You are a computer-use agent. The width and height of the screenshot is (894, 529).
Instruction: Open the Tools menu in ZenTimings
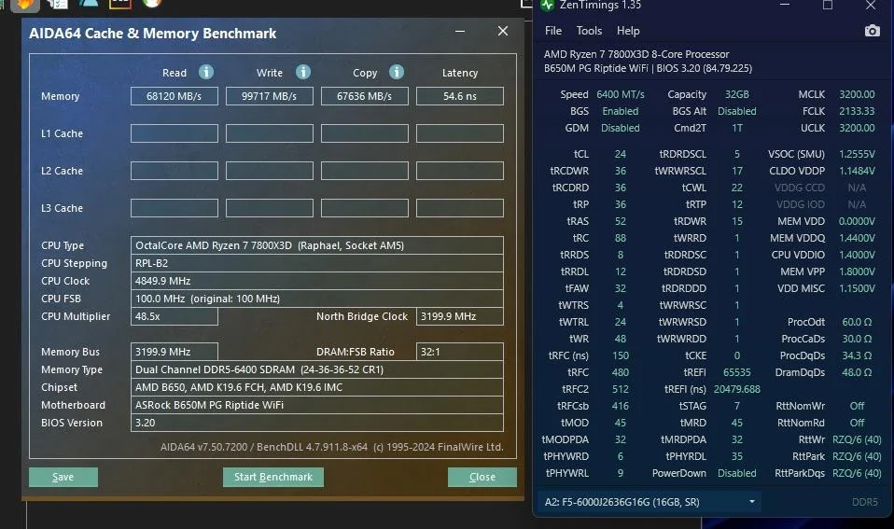[x=589, y=31]
